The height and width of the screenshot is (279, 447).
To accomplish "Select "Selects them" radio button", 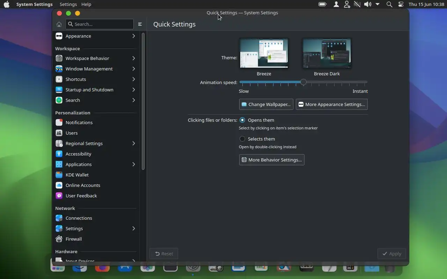I will click(x=242, y=139).
